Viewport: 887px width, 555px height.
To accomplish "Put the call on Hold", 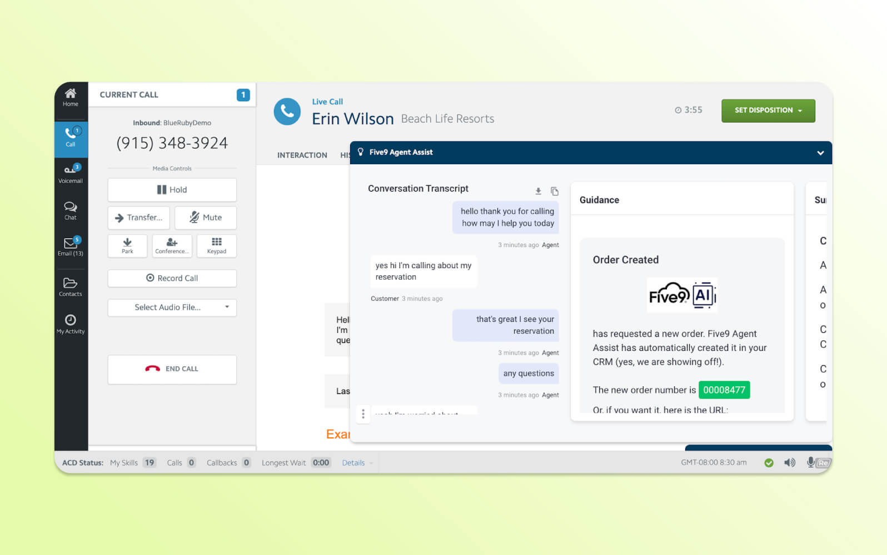I will pyautogui.click(x=172, y=190).
